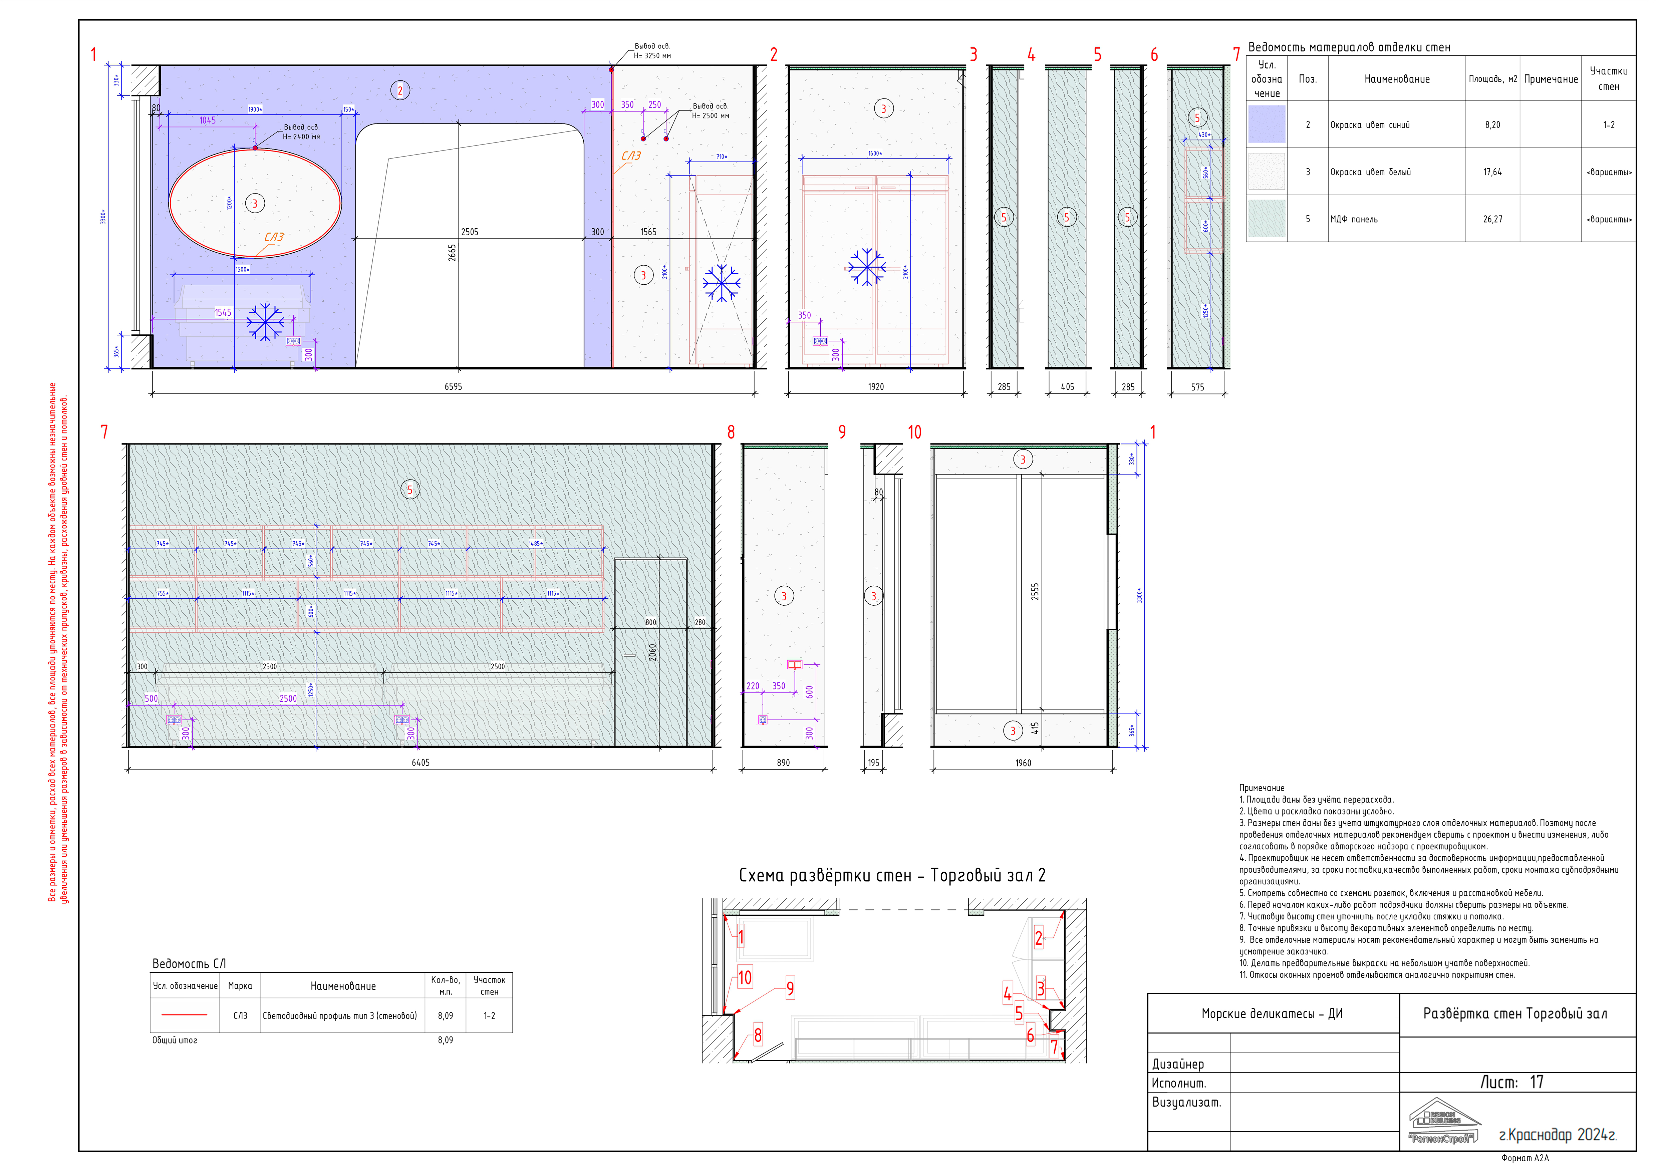Click the 6595 overall dimension under wall 1
1656x1171 pixels.
click(453, 386)
